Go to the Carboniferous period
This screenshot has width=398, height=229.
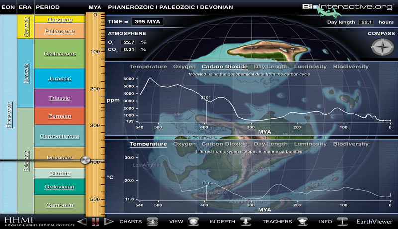point(60,136)
